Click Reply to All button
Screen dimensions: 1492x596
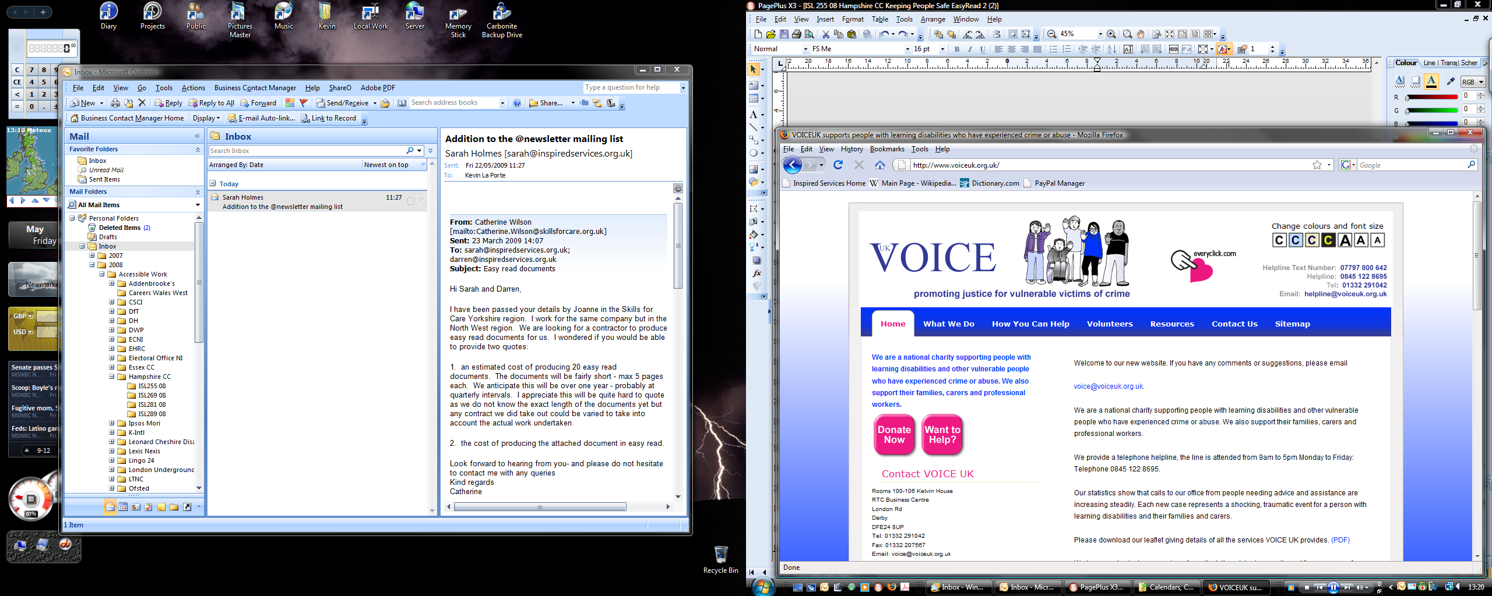tap(212, 103)
